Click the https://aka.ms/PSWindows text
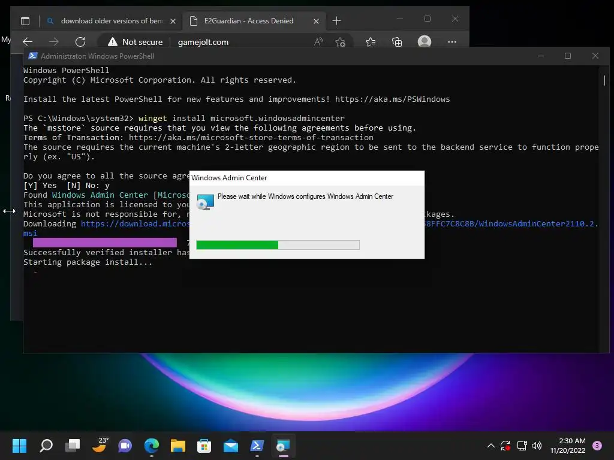614x460 pixels. (x=392, y=99)
